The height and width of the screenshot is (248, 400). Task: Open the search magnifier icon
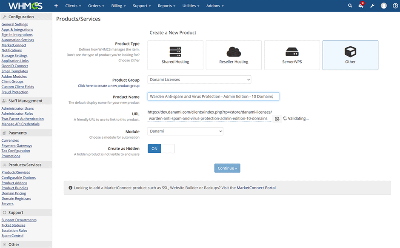tap(350, 6)
